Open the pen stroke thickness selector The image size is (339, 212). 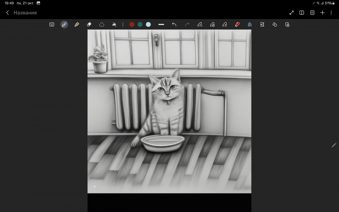pos(161,24)
